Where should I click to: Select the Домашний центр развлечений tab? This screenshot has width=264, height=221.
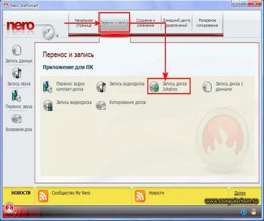point(176,23)
